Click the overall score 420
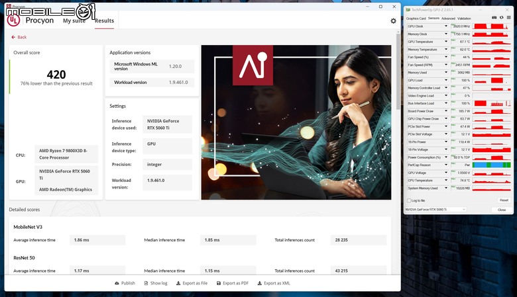This screenshot has width=517, height=297. pyautogui.click(x=56, y=74)
